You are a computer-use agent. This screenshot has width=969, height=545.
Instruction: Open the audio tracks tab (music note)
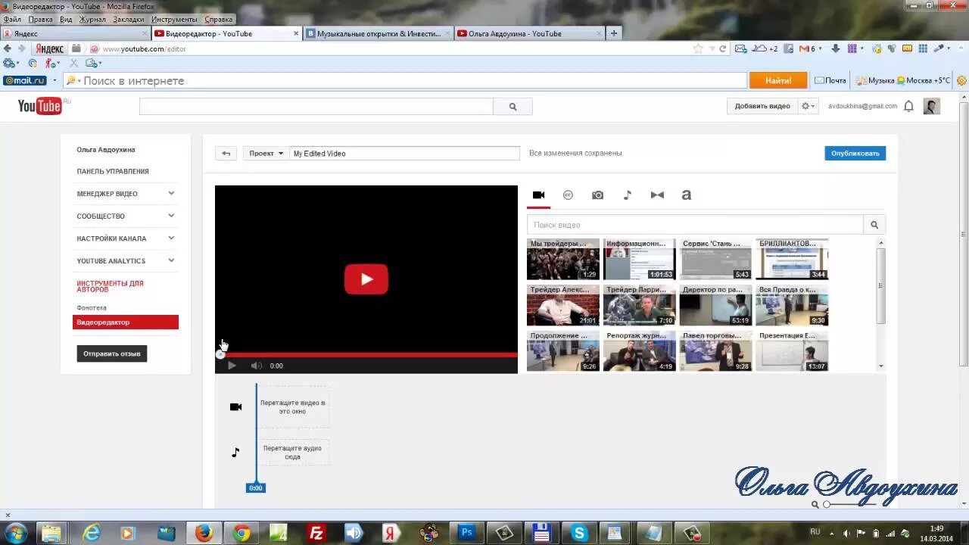pyautogui.click(x=627, y=195)
